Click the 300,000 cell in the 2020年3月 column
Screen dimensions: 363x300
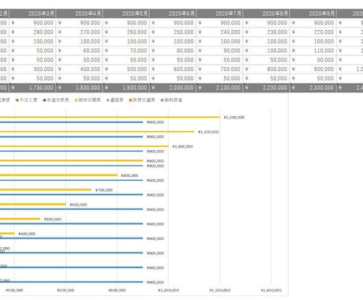click(32, 69)
